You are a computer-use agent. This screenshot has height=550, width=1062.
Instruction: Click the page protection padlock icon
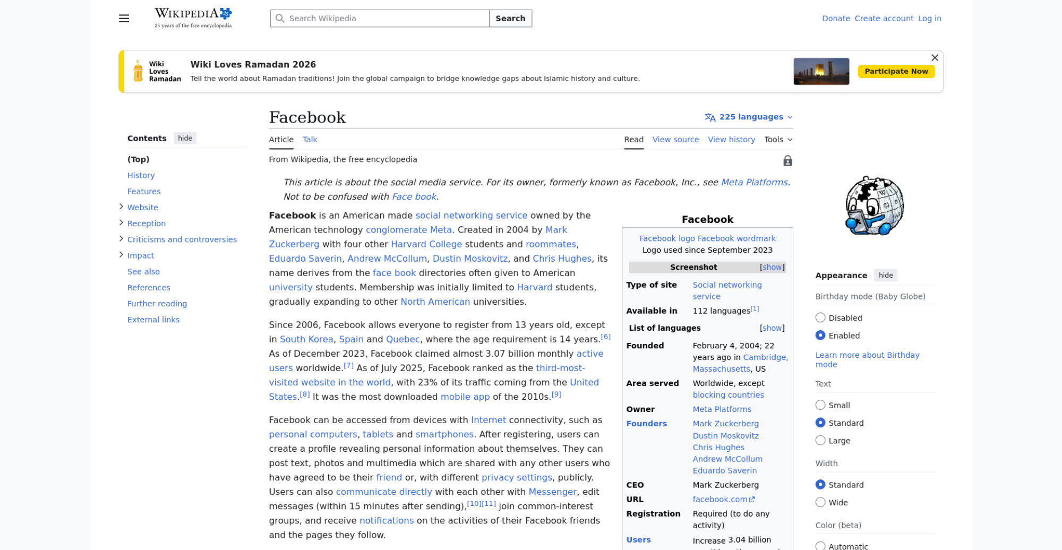pos(787,161)
